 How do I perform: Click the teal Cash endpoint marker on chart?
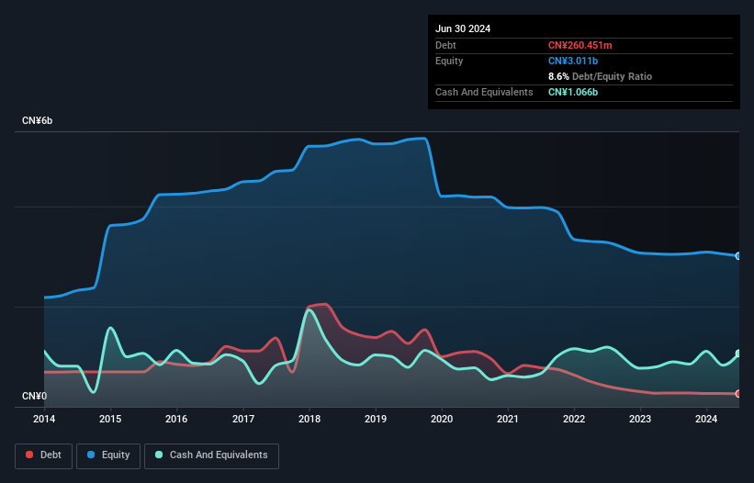coord(738,354)
